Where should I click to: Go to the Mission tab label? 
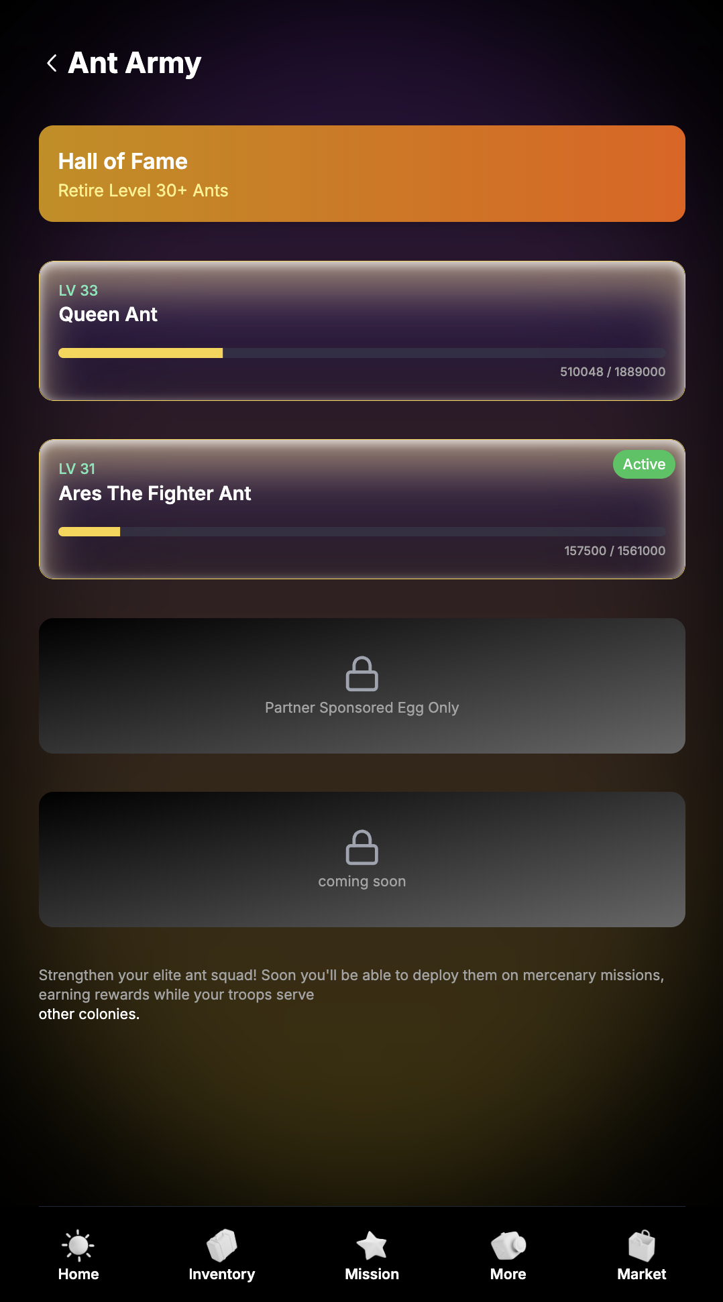coord(372,1274)
